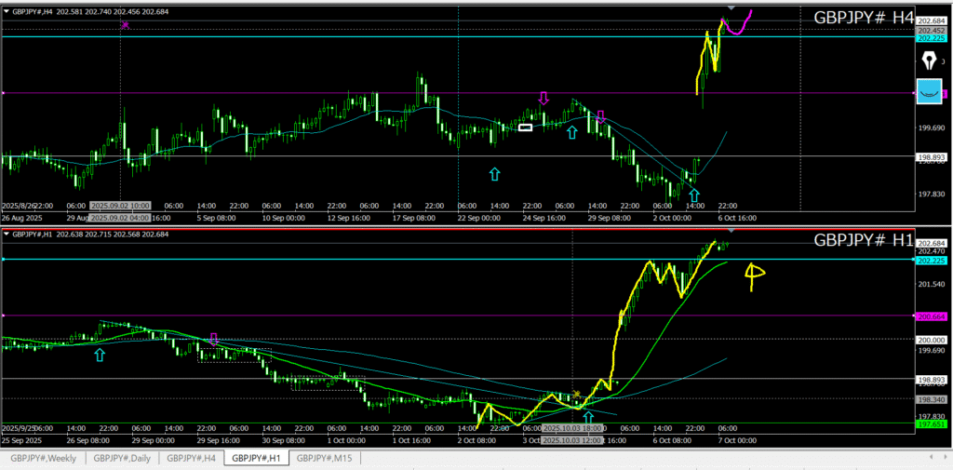Screen dimensions: 953x470
Task: Select the GBPJPY#,H4 bottom tab
Action: tap(192, 458)
